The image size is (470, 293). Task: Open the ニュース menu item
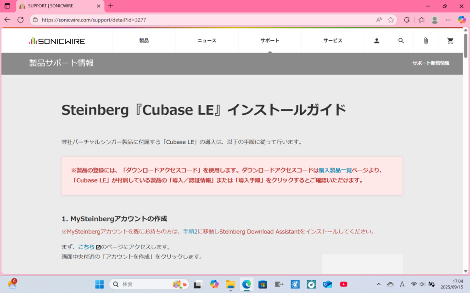[207, 41]
